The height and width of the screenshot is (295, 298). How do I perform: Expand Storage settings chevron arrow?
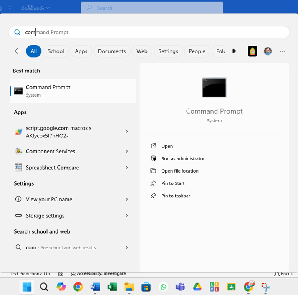(x=126, y=216)
